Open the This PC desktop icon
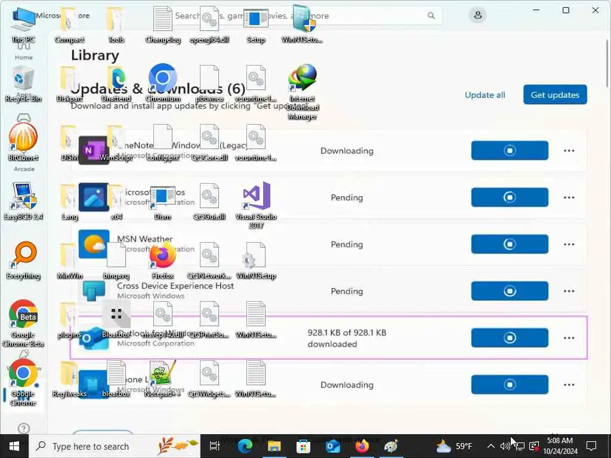This screenshot has width=611, height=458. 23,24
